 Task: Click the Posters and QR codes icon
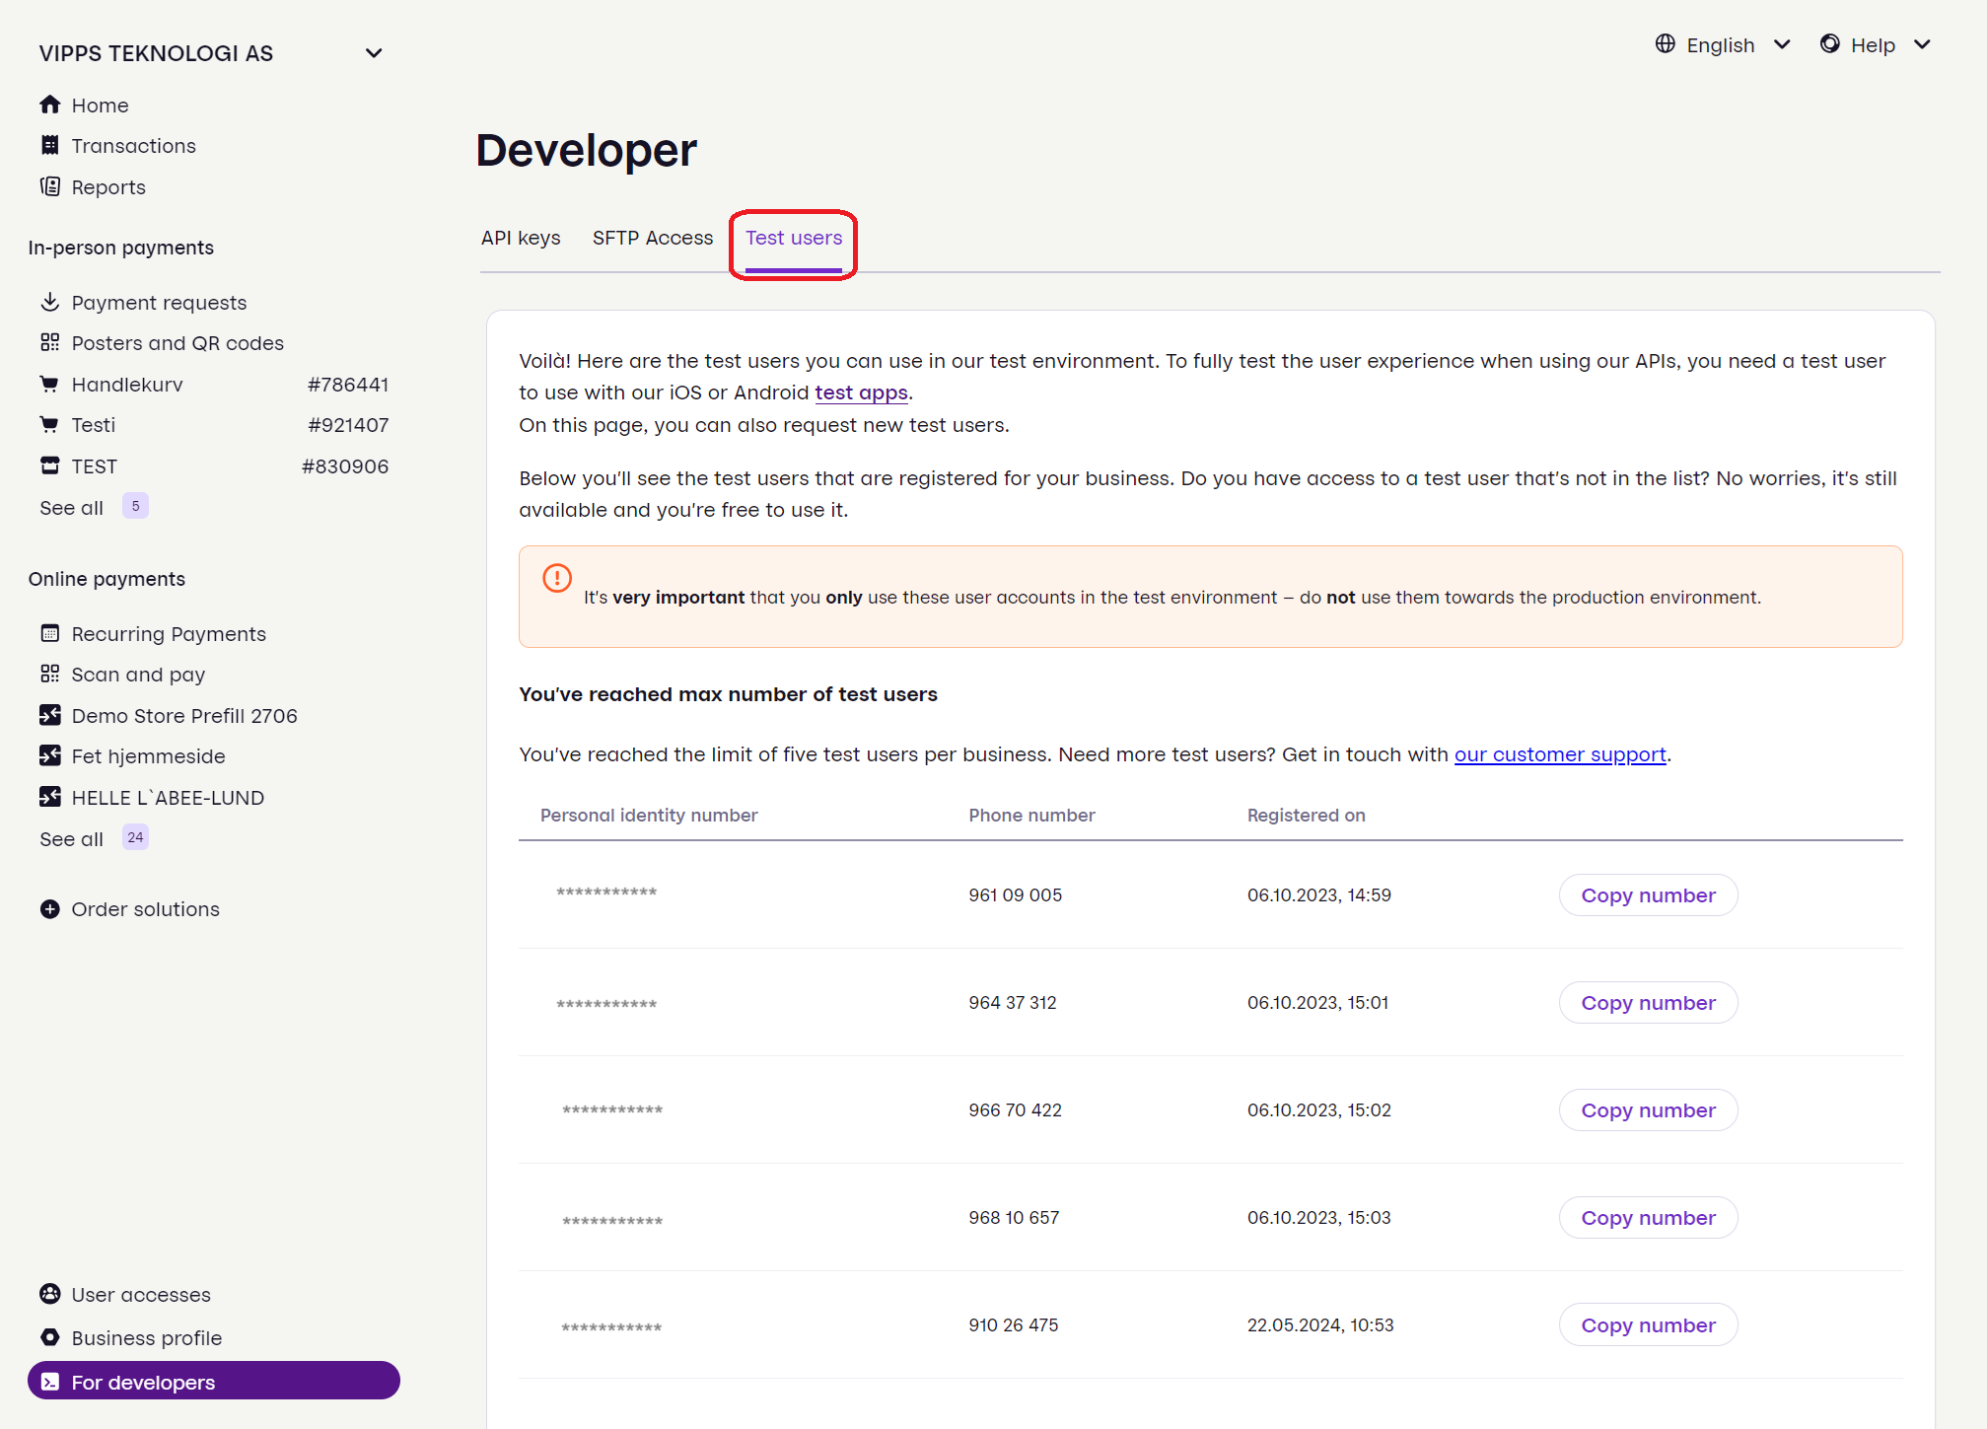[x=51, y=342]
